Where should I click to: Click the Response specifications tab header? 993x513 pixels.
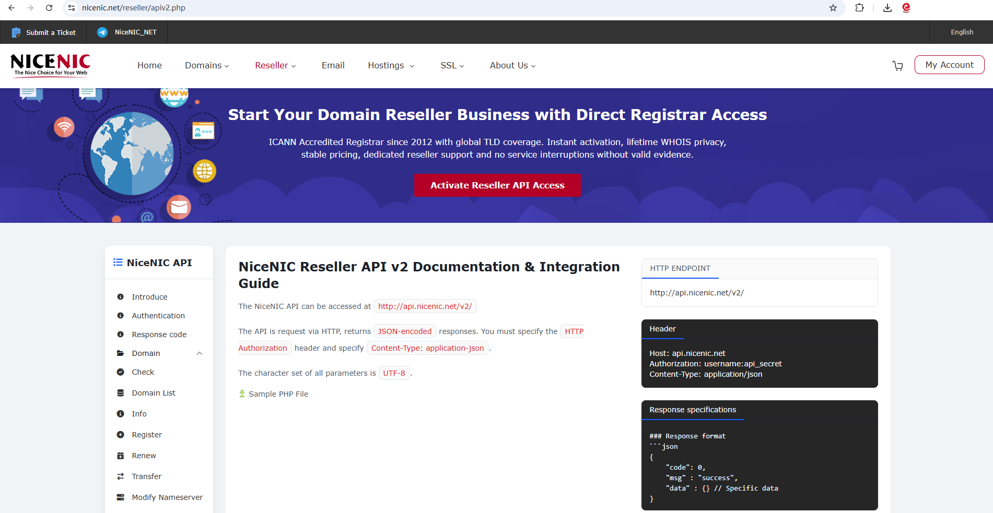(693, 410)
